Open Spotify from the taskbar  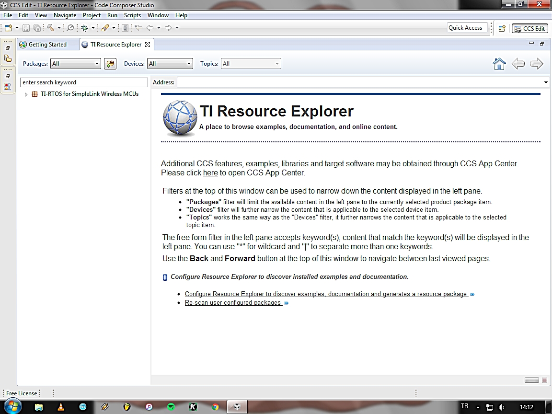[x=171, y=407]
